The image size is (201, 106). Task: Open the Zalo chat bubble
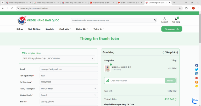click(x=195, y=101)
